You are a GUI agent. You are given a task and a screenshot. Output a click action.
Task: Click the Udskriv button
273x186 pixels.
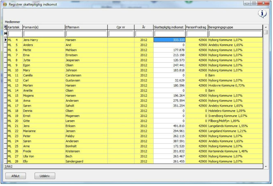click(45, 176)
